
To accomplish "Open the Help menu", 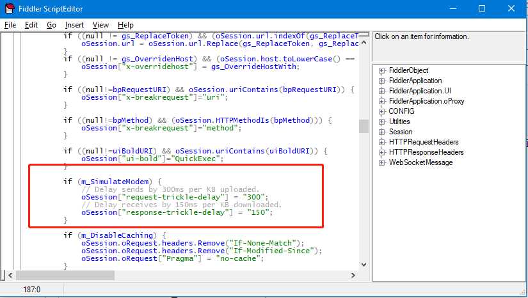I will 125,25.
